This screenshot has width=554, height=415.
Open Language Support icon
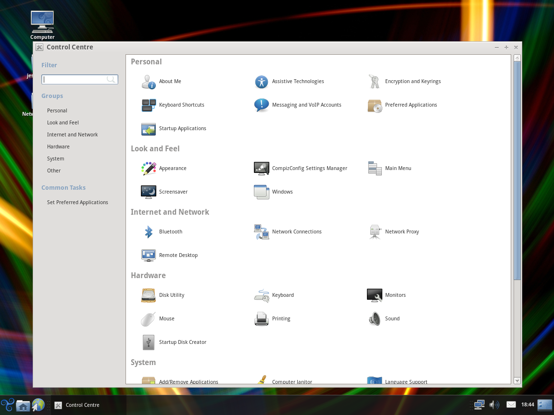(375, 380)
